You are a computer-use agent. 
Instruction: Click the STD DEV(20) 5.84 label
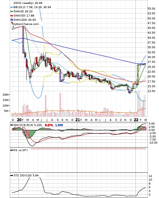(26, 175)
